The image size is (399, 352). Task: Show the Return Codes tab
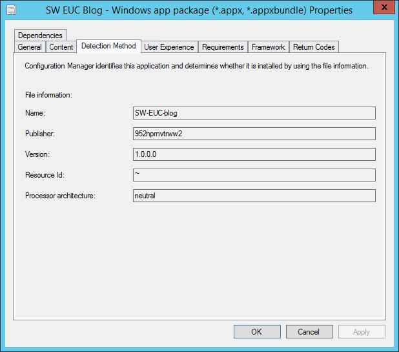(x=314, y=47)
